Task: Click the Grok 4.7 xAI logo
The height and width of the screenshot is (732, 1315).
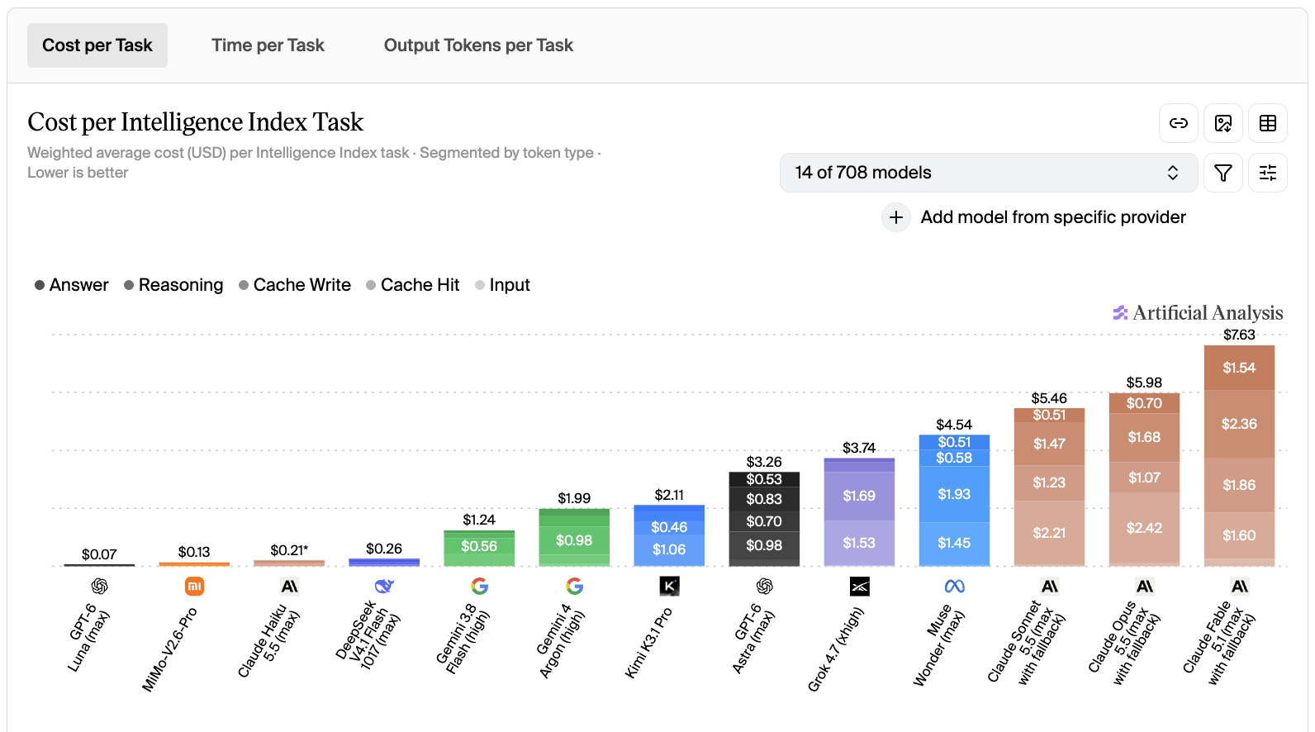Action: click(x=859, y=587)
